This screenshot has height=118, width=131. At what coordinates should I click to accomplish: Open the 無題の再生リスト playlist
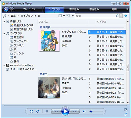tap(23, 29)
